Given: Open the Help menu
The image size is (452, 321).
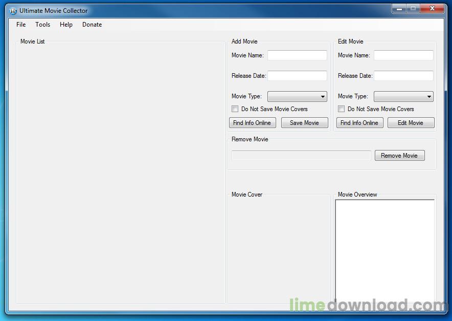Looking at the screenshot, I should click(x=66, y=25).
